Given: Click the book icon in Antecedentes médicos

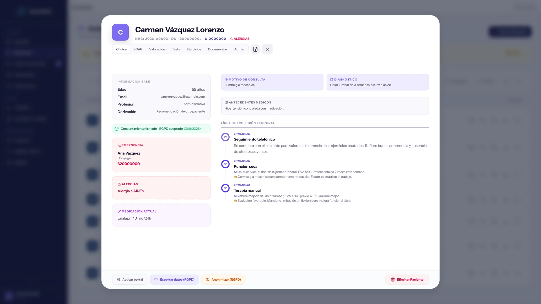Looking at the screenshot, I should (x=226, y=102).
